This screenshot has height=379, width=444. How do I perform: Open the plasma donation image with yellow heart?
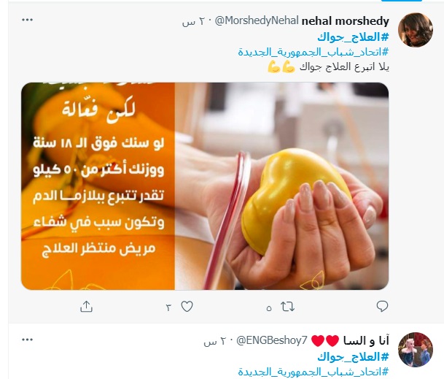point(205,186)
